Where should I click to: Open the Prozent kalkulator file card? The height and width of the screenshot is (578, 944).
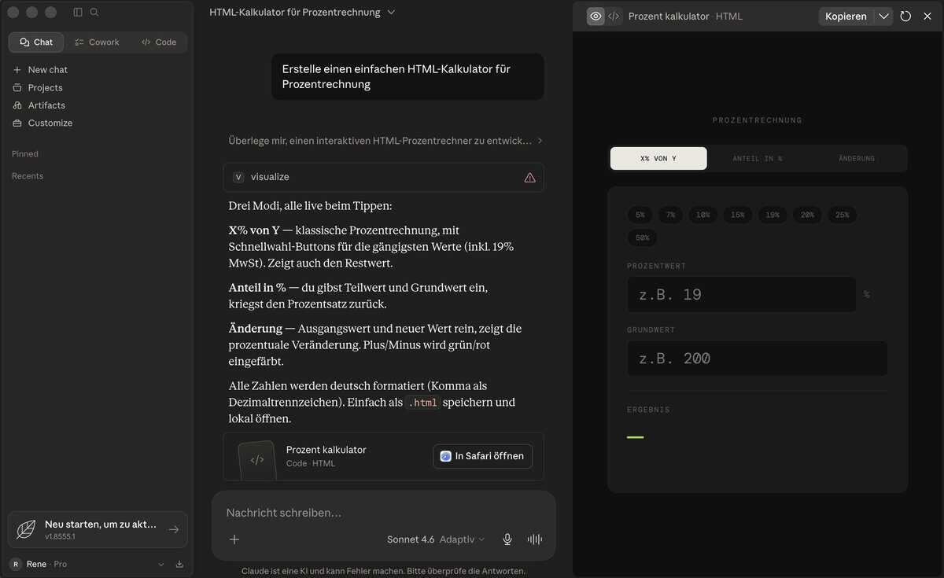[x=383, y=456]
